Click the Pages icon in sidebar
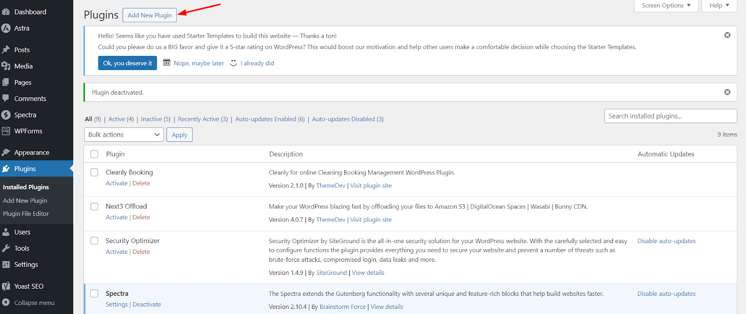Viewport: 746px width, 314px height. [x=6, y=82]
